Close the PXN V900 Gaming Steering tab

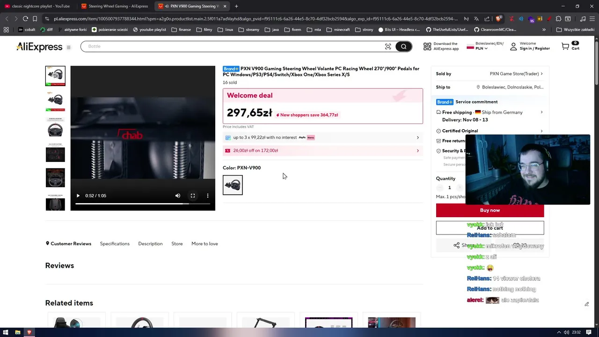pos(225,6)
